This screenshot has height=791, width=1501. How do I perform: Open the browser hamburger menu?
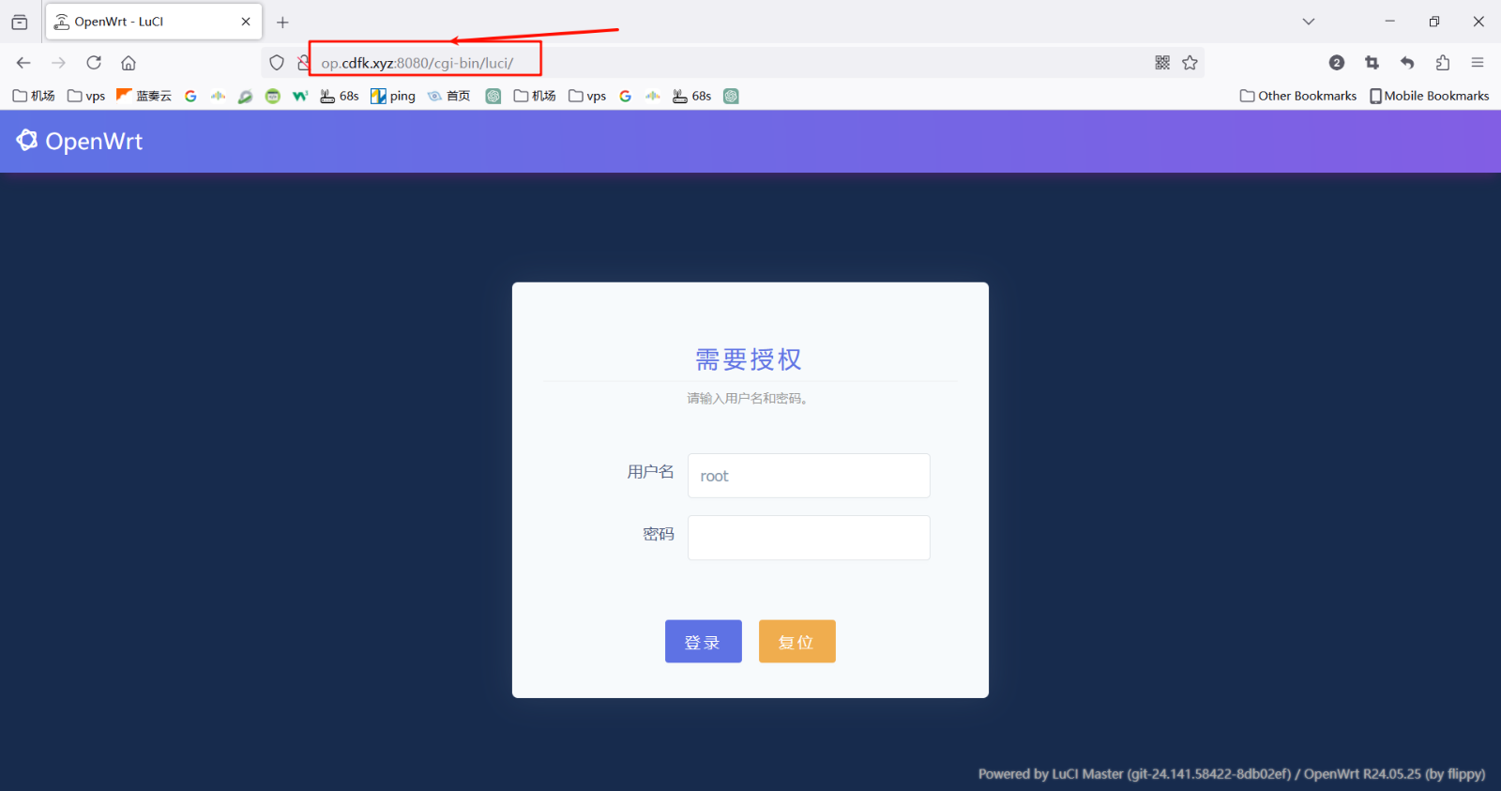(x=1478, y=63)
